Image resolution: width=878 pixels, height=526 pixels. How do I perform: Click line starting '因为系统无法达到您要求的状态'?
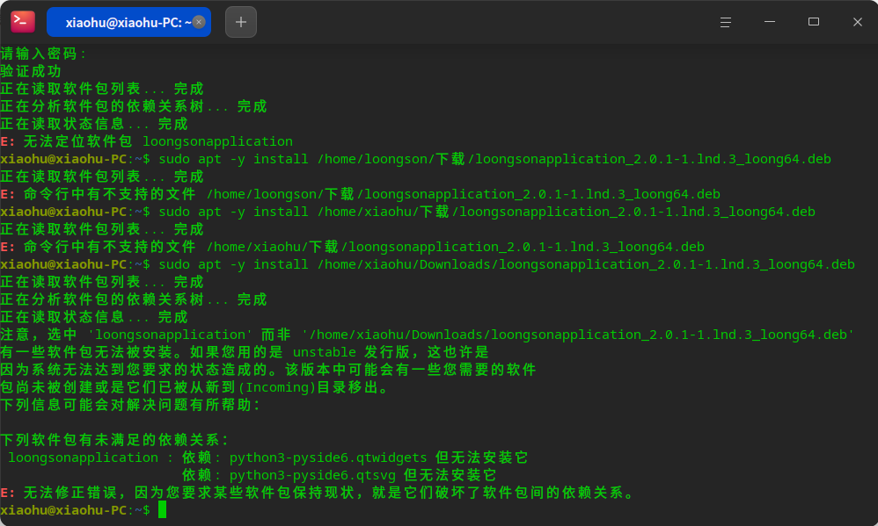pyautogui.click(x=268, y=370)
